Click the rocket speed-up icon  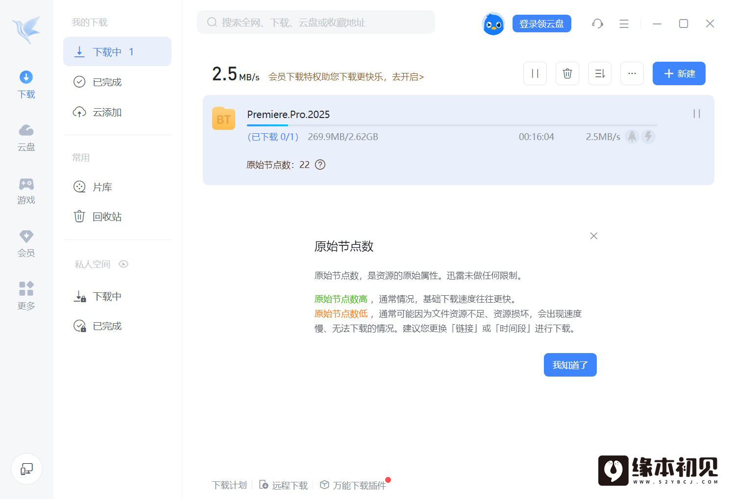tap(632, 137)
